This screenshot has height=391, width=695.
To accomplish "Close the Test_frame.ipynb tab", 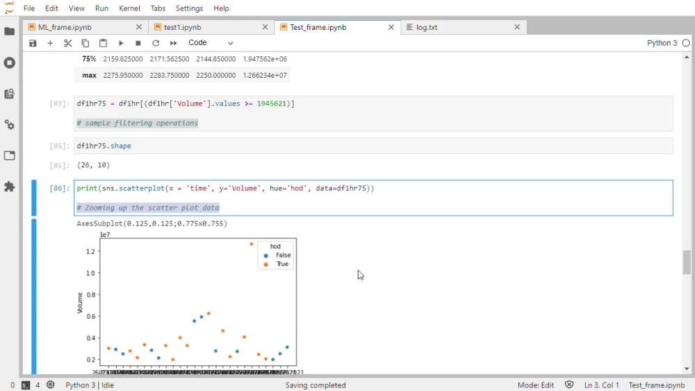I will tap(391, 27).
